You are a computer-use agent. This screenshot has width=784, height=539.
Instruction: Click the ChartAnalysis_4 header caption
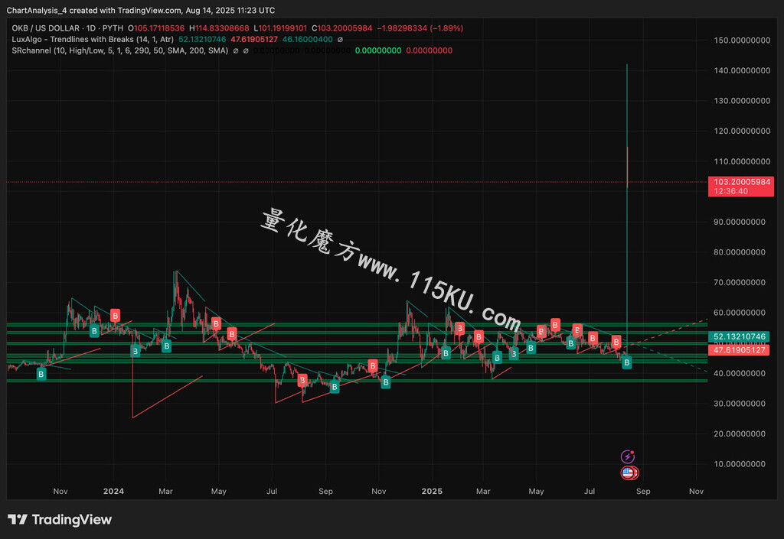(141, 11)
